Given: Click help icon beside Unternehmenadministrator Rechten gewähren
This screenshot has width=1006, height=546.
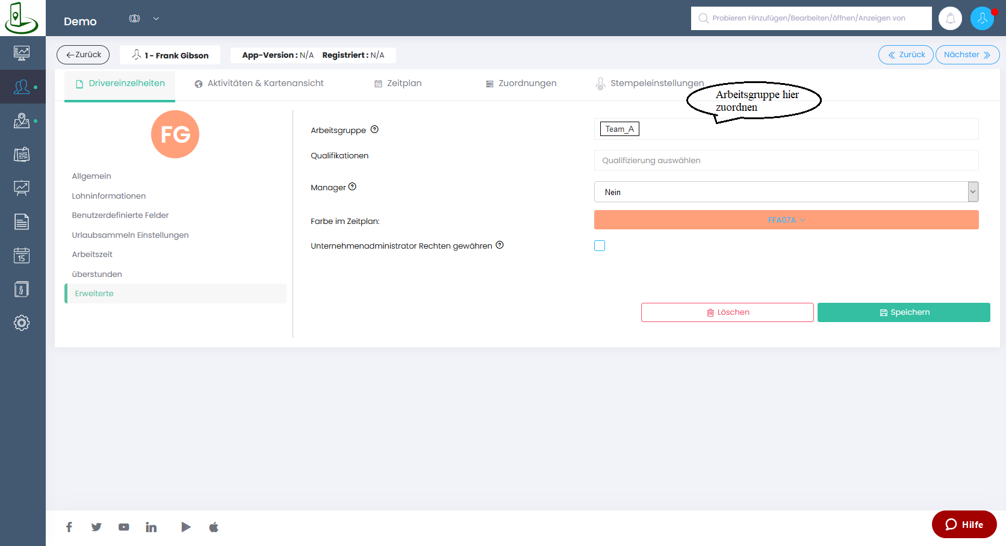Looking at the screenshot, I should click(x=500, y=245).
